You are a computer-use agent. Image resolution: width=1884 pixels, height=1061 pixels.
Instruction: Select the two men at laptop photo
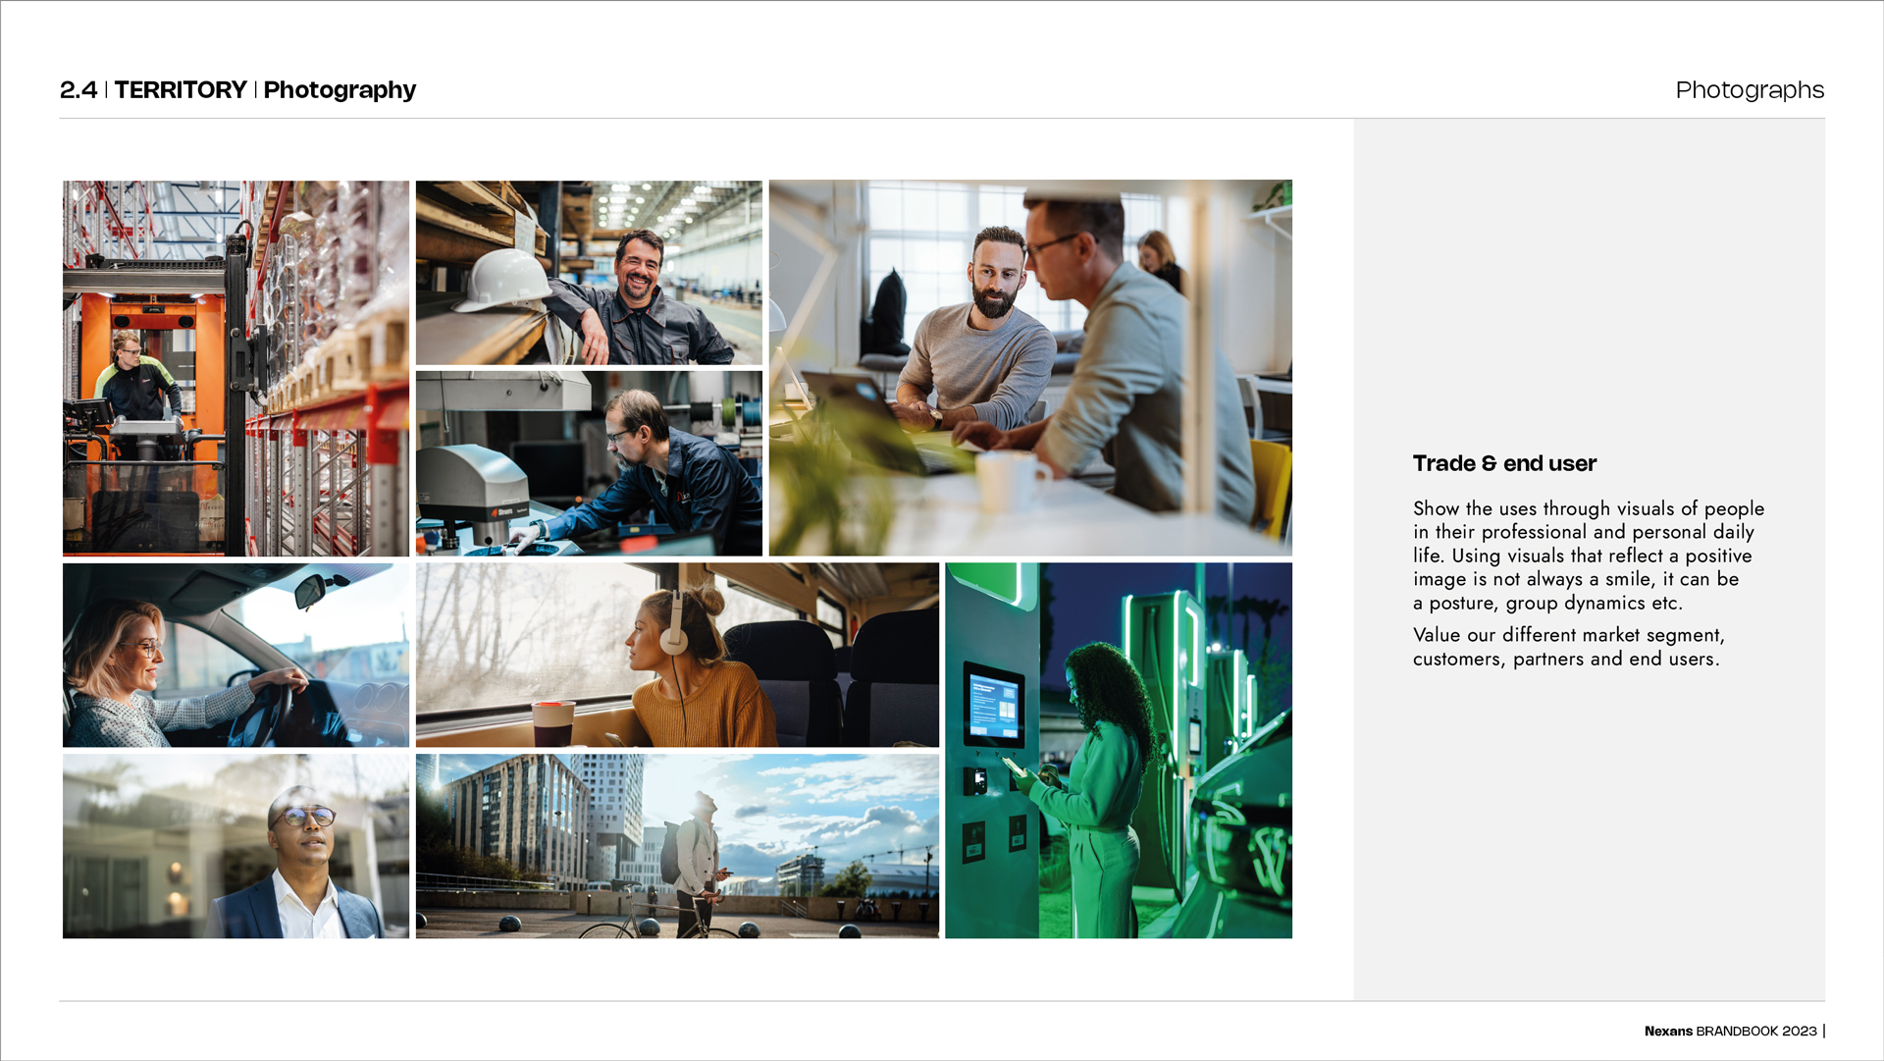[1030, 368]
